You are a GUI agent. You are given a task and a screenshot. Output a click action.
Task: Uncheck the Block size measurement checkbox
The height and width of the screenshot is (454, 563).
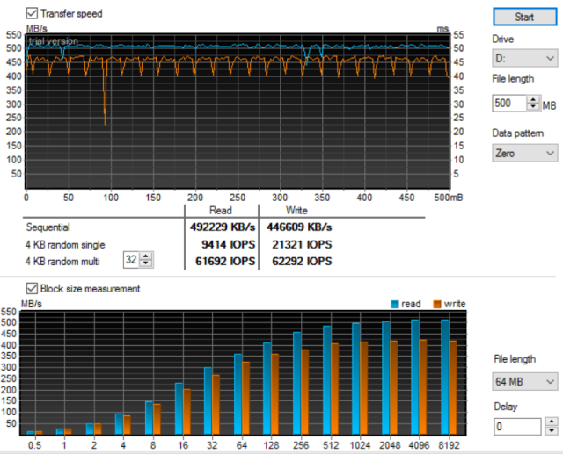33,288
